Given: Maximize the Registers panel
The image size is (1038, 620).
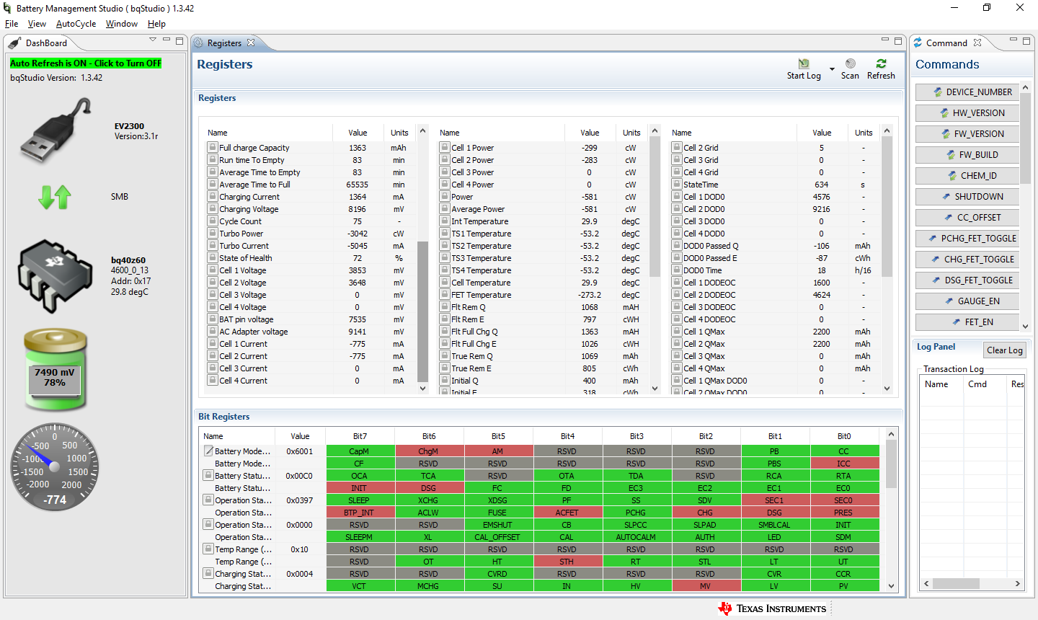Looking at the screenshot, I should point(898,40).
